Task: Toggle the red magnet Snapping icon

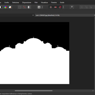Action: click(x=60, y=7)
